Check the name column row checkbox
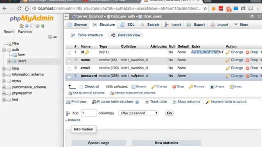 [x=69, y=61]
